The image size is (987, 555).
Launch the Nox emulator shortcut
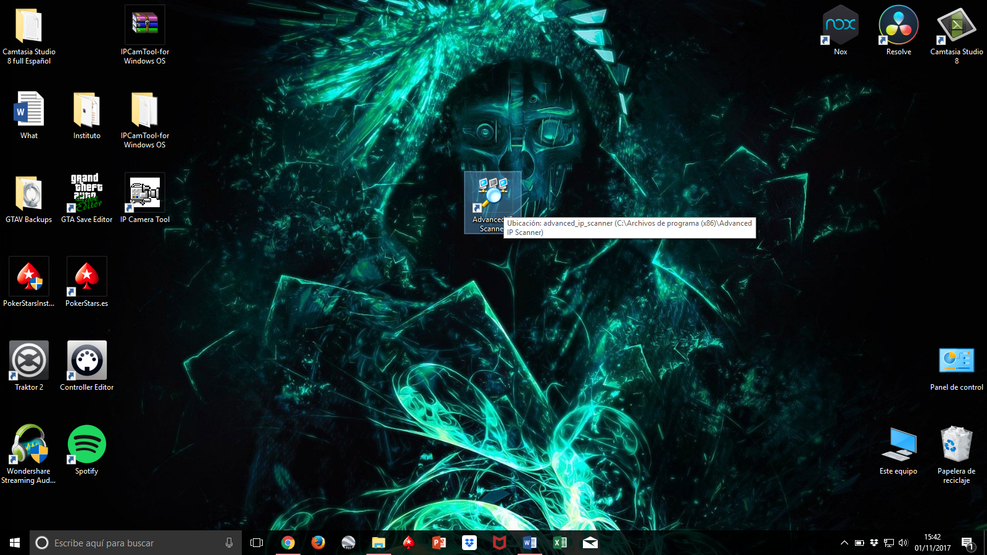tap(841, 31)
